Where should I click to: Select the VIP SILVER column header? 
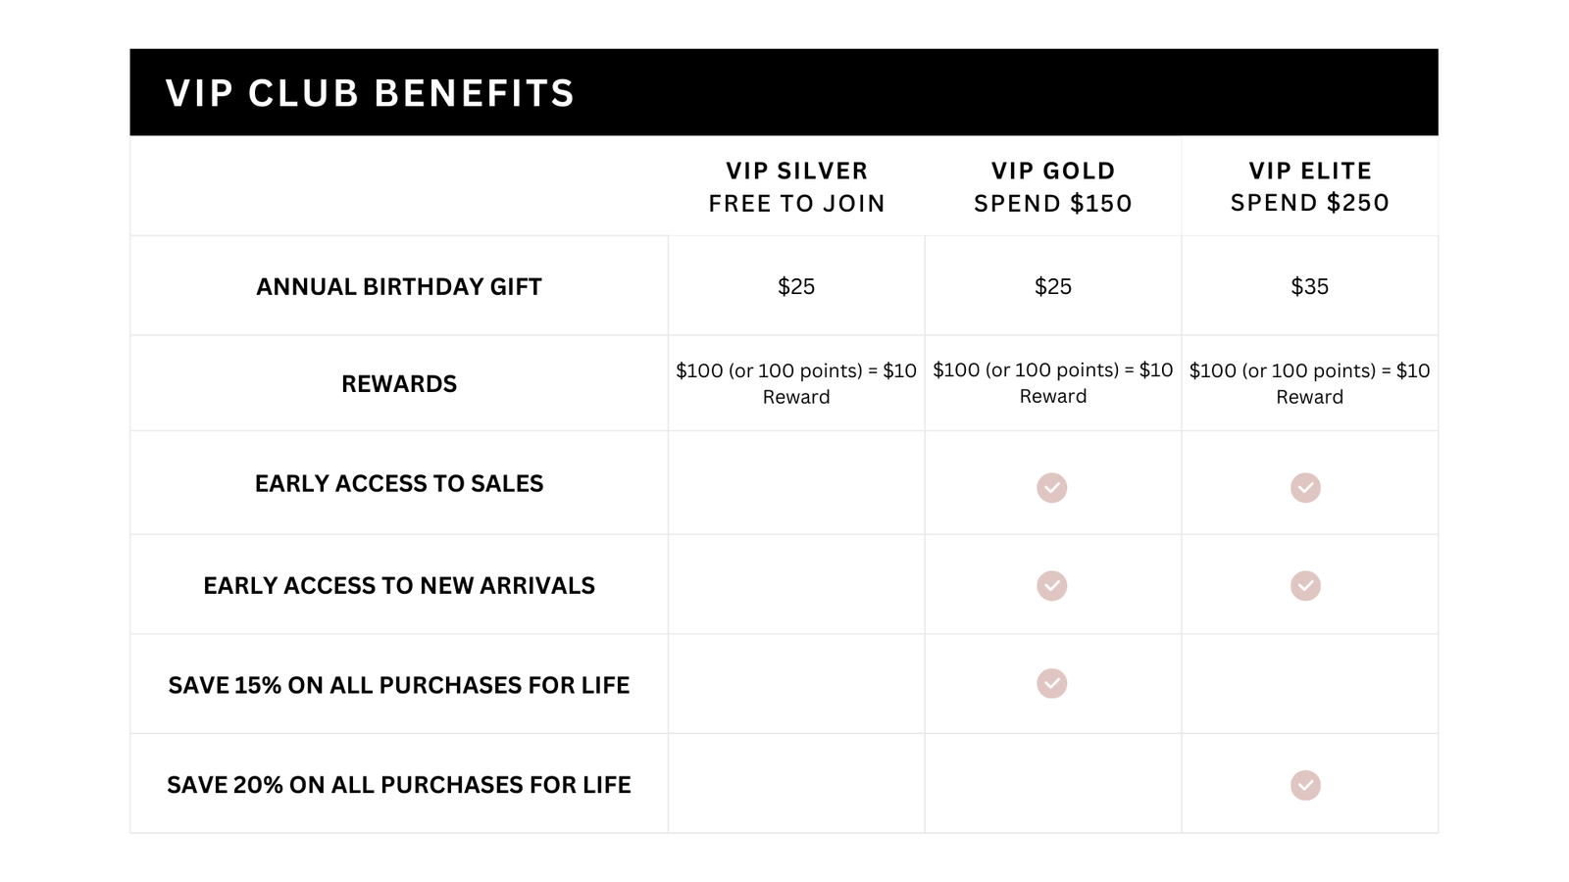(x=796, y=186)
